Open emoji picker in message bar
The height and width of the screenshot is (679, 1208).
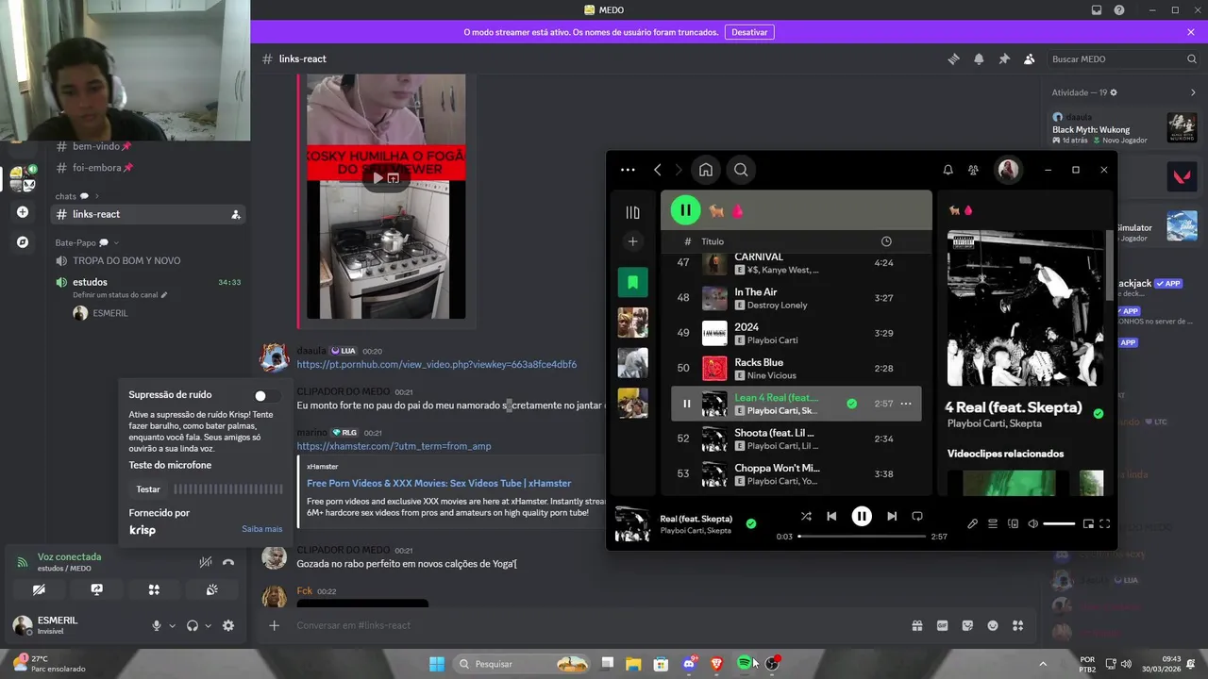(993, 625)
